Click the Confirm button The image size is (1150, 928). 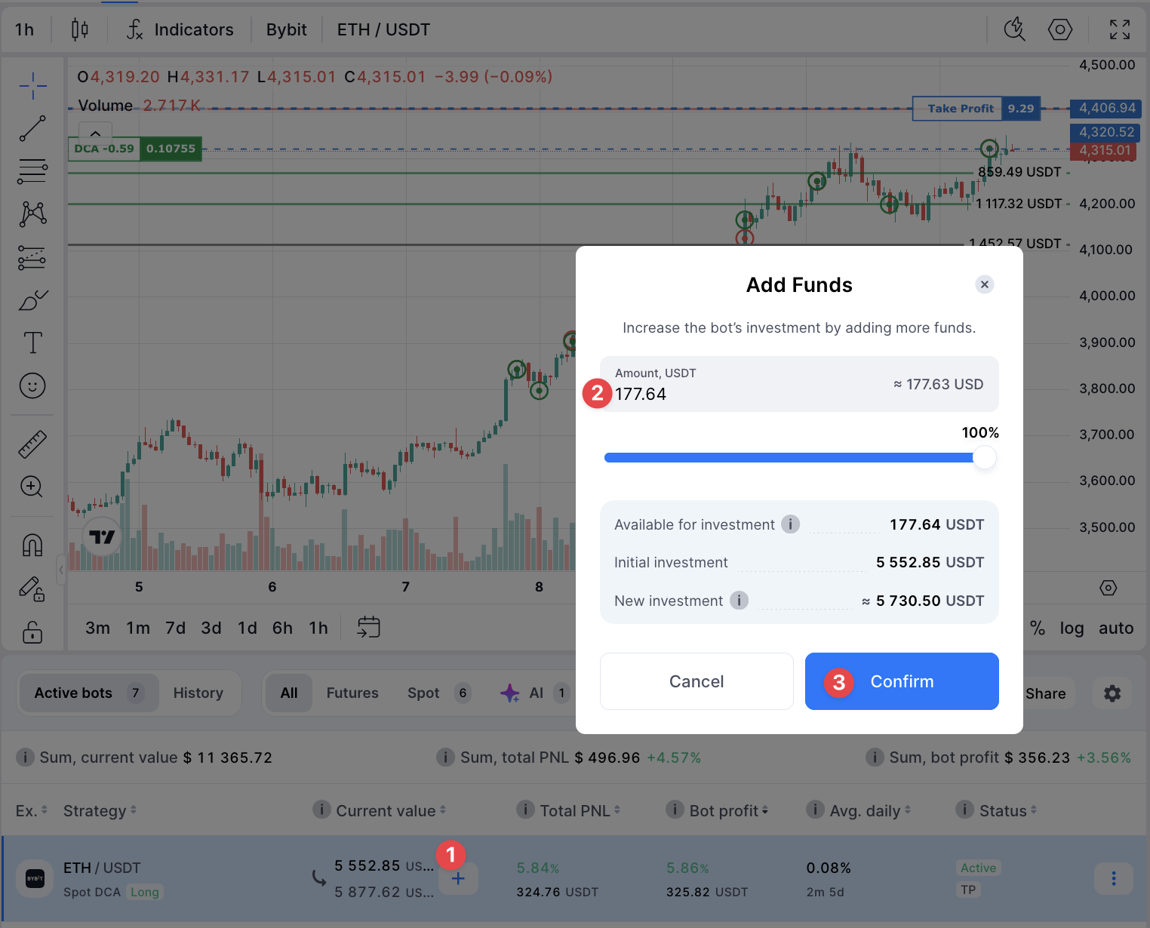pyautogui.click(x=902, y=681)
